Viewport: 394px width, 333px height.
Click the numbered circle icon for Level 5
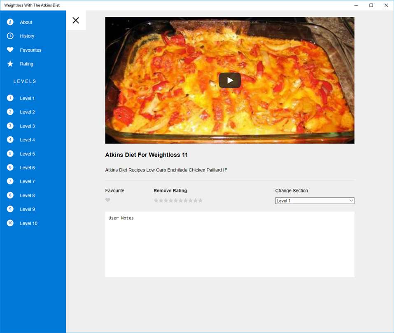pos(10,154)
